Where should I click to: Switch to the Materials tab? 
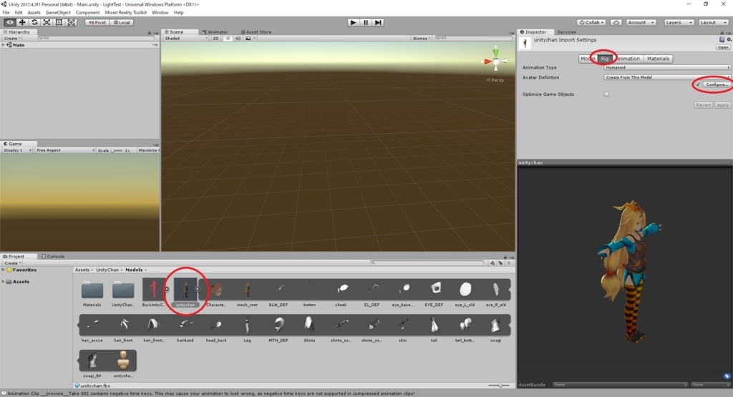click(658, 59)
